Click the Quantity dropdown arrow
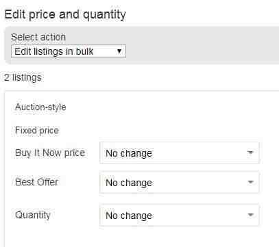Image resolution: width=279 pixels, height=247 pixels. pos(251,215)
